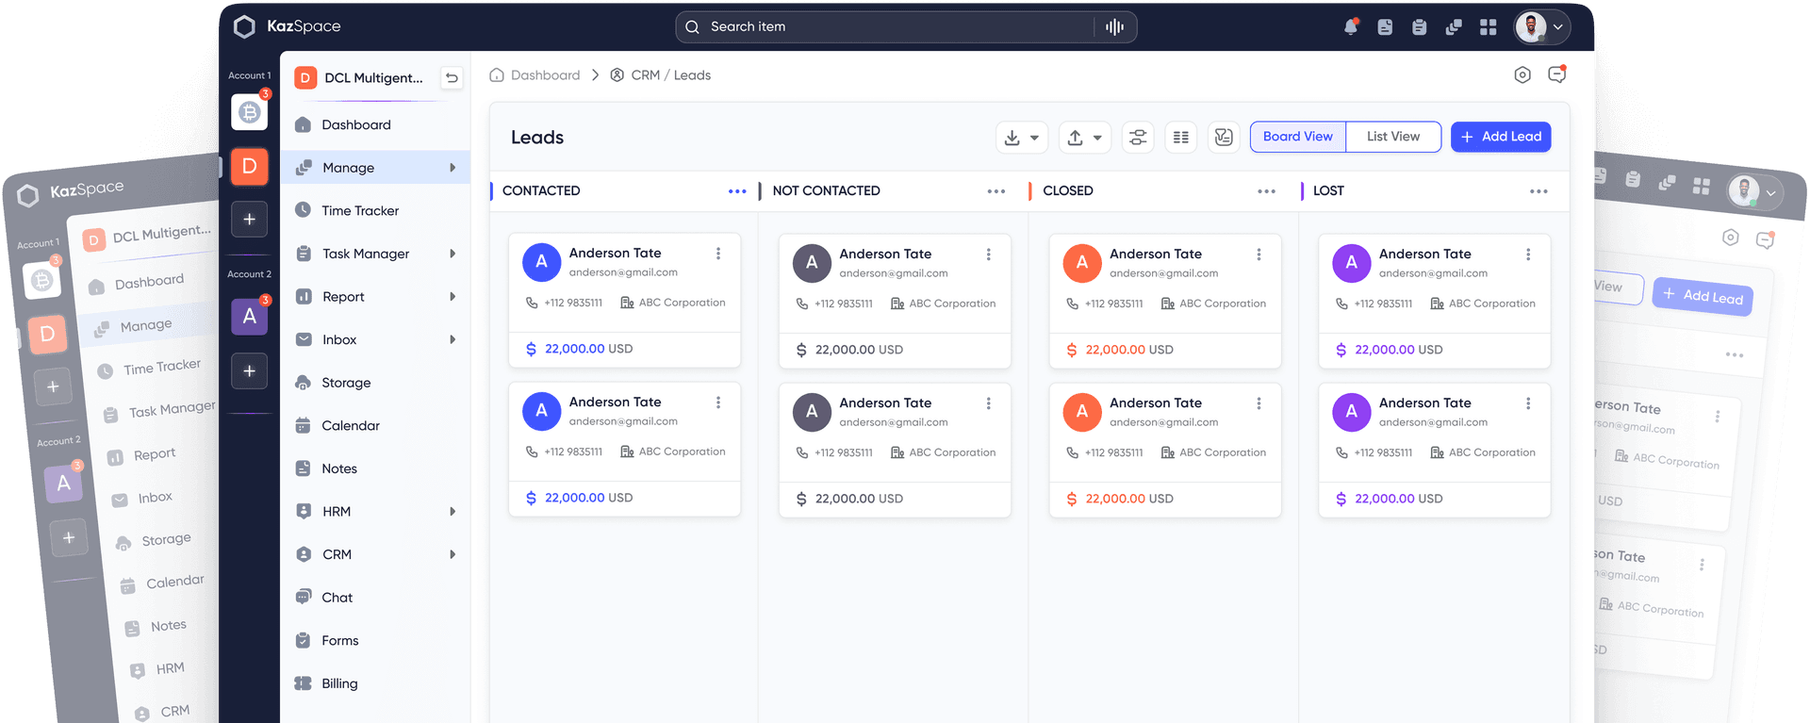Open the apps grid icon in top bar
The width and height of the screenshot is (1810, 723).
coord(1488,26)
